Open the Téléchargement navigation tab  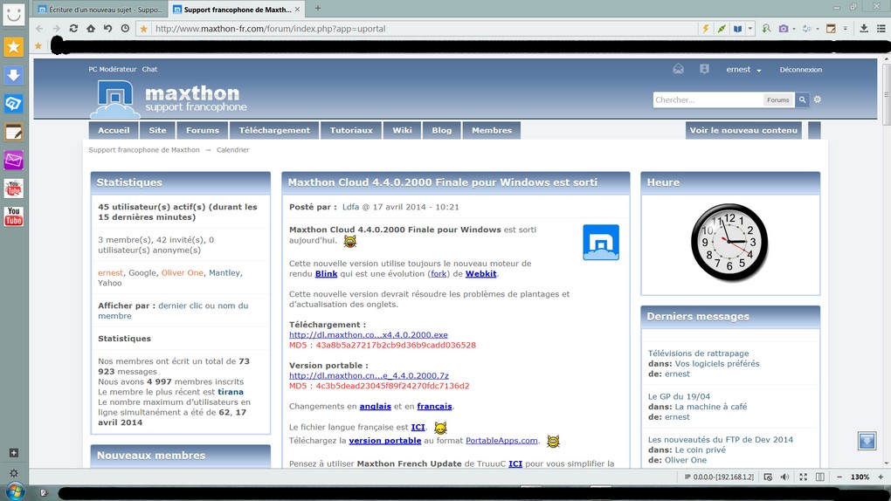pos(274,130)
